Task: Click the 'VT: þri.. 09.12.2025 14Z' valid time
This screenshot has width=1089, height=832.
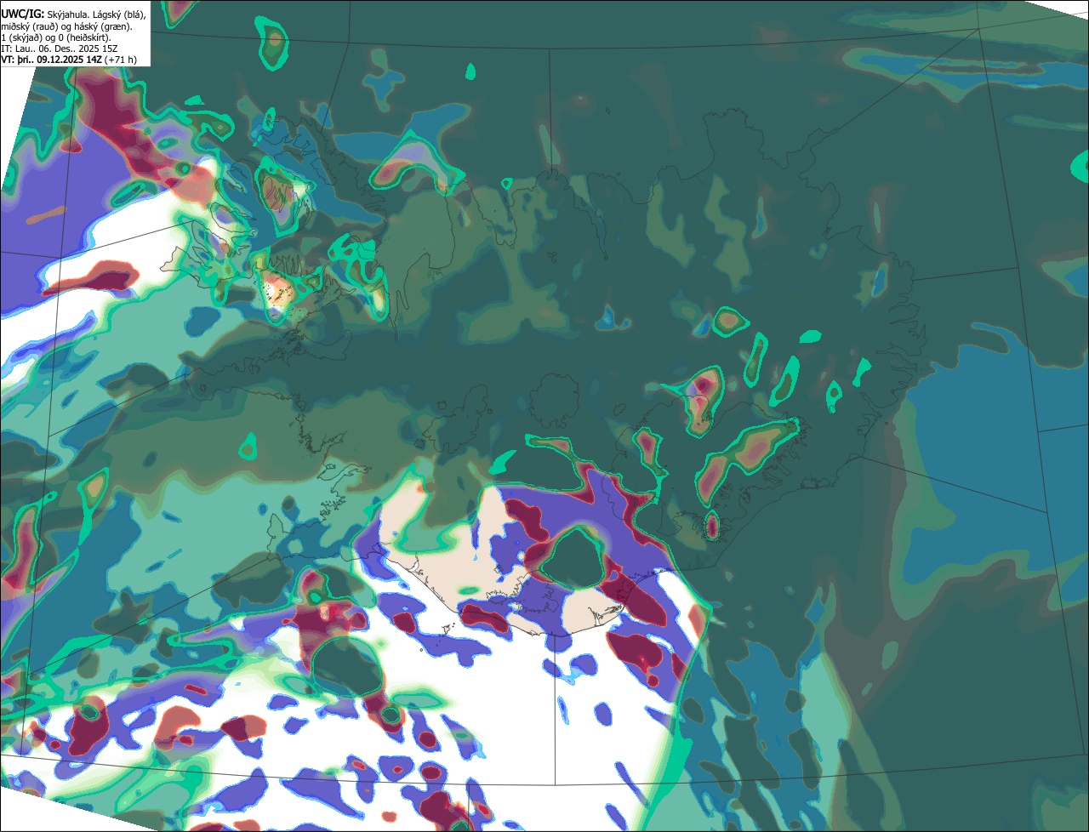Action: click(x=51, y=60)
